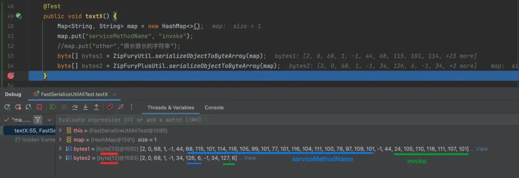Select the Threads & Variables tab
The image size is (519, 178).
point(171,107)
